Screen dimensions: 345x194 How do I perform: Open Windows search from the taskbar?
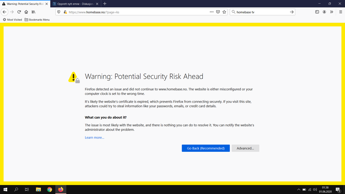16,189
